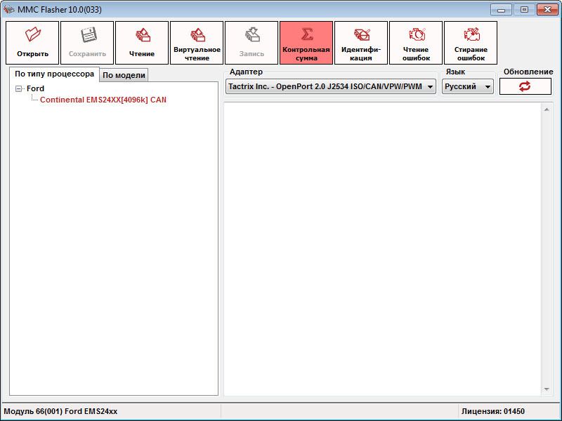Viewport: 562px width, 421px height.
Task: Switch to the По модели tab
Action: (x=124, y=75)
